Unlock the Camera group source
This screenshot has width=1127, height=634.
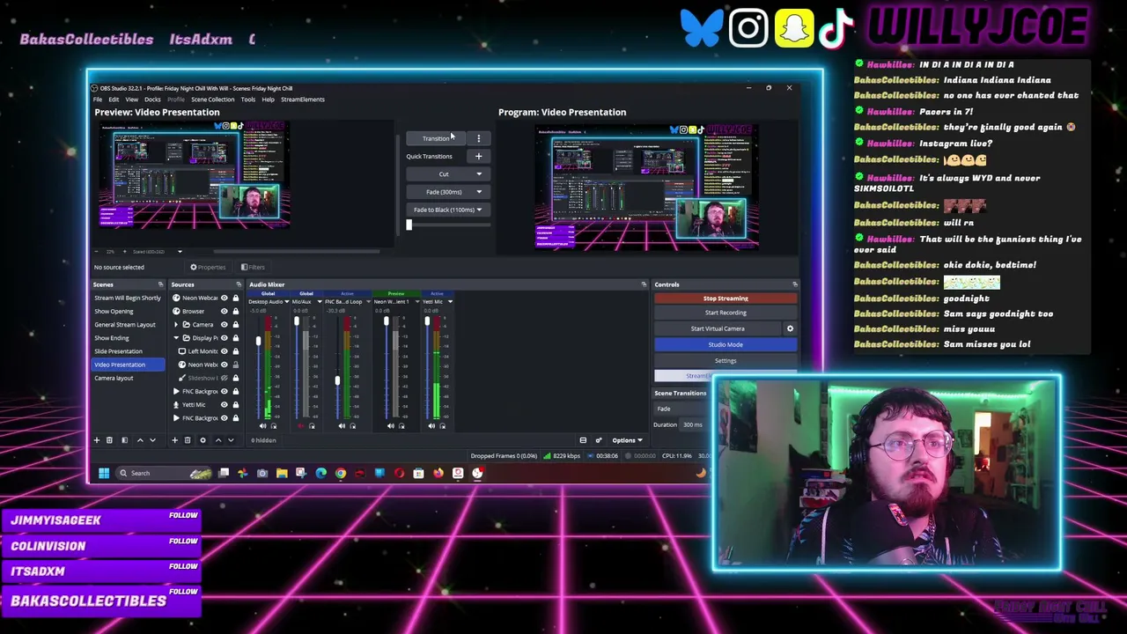coord(235,324)
